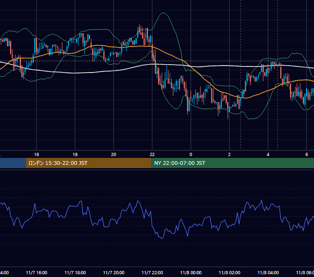Click the upper time axis label 2

[x=229, y=155]
